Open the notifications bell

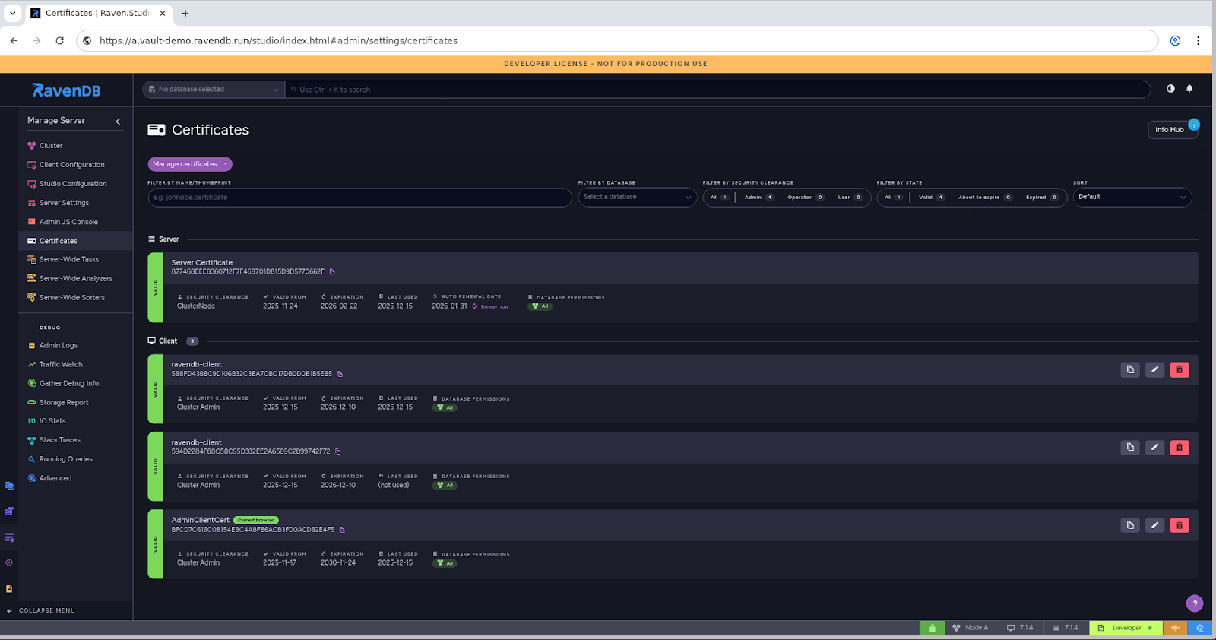[x=1189, y=89]
